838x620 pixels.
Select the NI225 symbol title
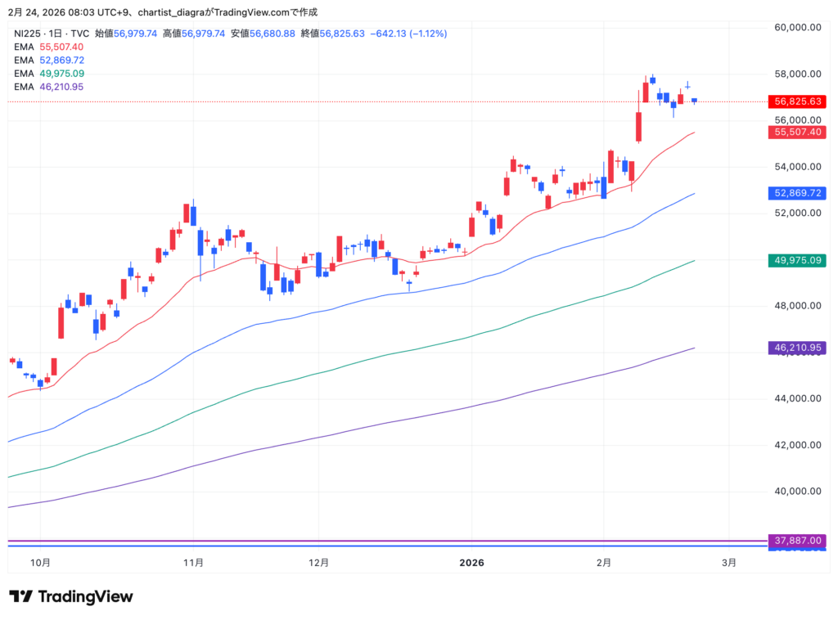(x=29, y=34)
